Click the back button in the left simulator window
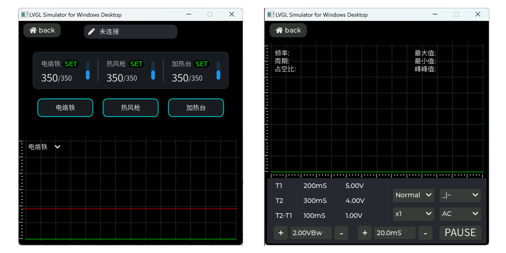The width and height of the screenshot is (506, 253). tap(42, 30)
